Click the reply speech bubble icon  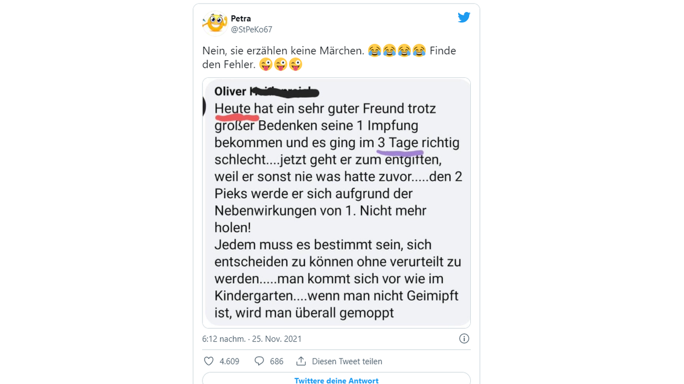[259, 361]
